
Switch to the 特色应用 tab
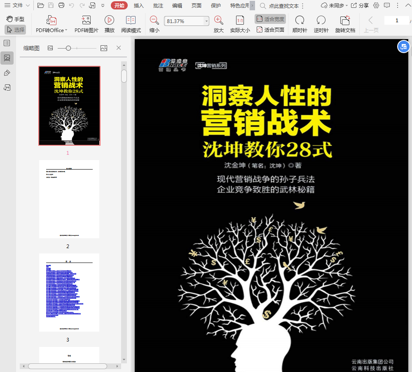(x=239, y=5)
